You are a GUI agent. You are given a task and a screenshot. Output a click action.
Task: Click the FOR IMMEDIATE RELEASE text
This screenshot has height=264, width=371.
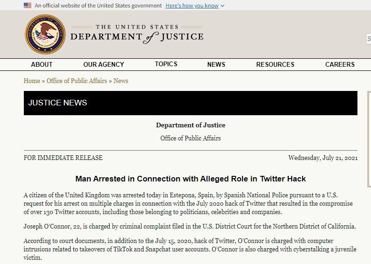(63, 158)
